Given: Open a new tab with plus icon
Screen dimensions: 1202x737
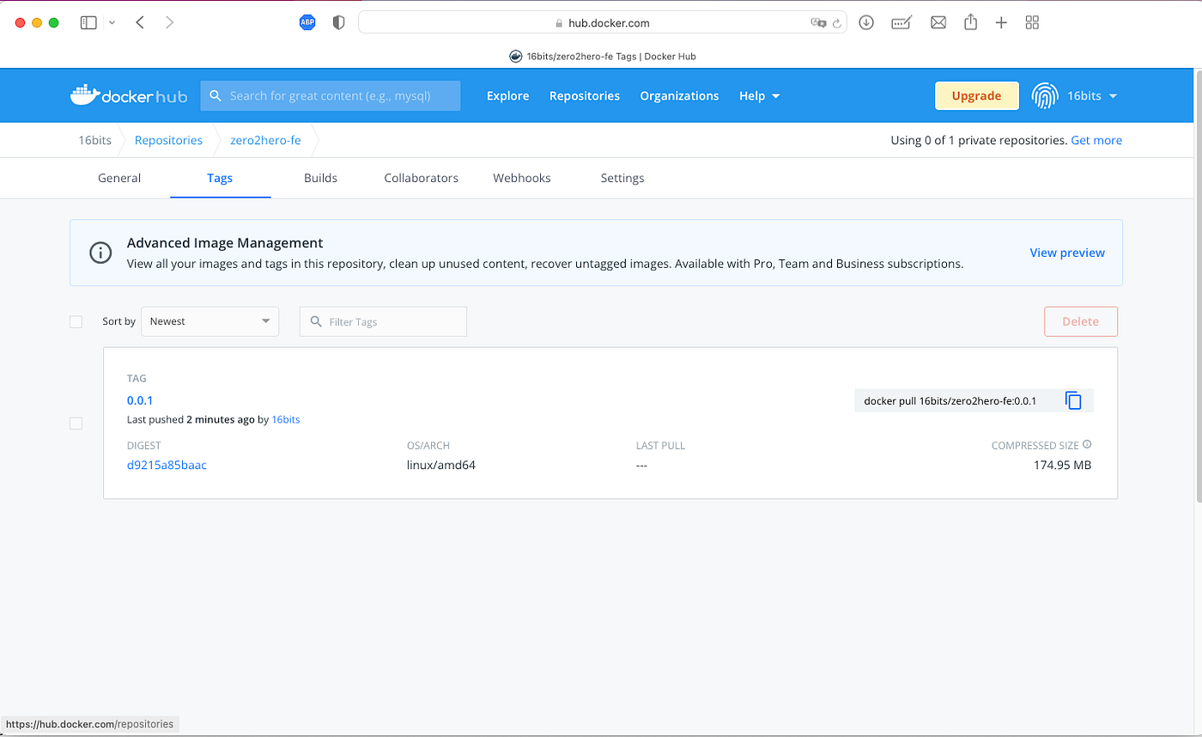Looking at the screenshot, I should pyautogui.click(x=1001, y=23).
